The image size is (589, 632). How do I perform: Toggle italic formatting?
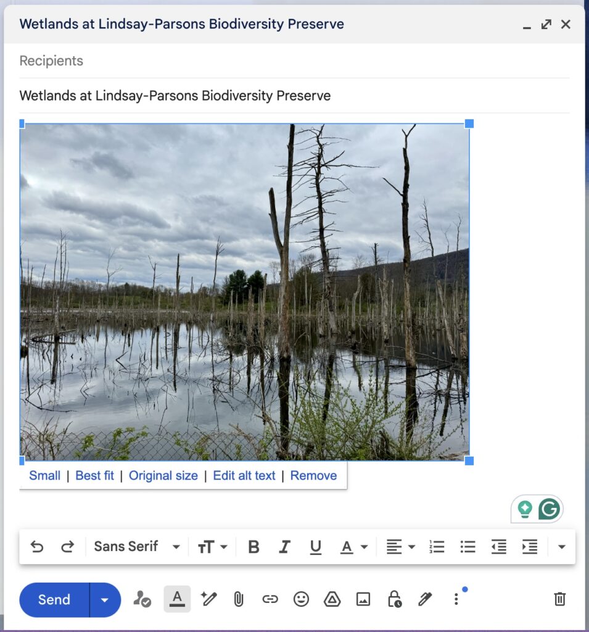[x=284, y=547]
